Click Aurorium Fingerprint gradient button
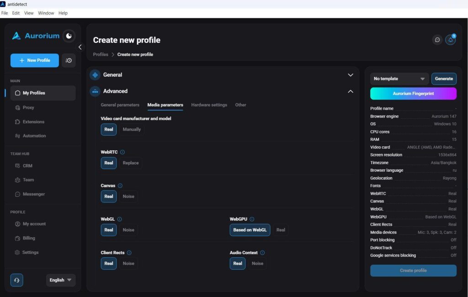This screenshot has width=468, height=297. [x=413, y=94]
